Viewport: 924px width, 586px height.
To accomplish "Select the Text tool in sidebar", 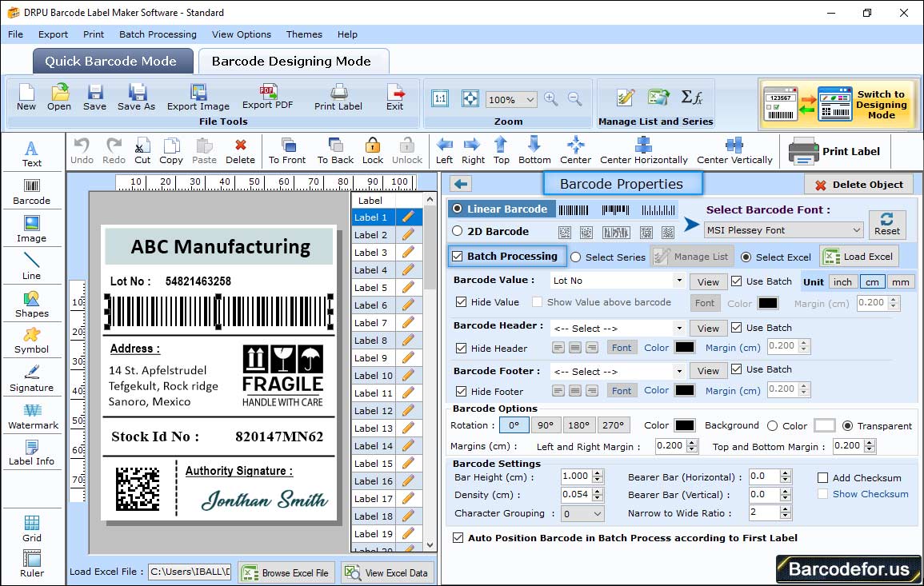I will tap(32, 154).
